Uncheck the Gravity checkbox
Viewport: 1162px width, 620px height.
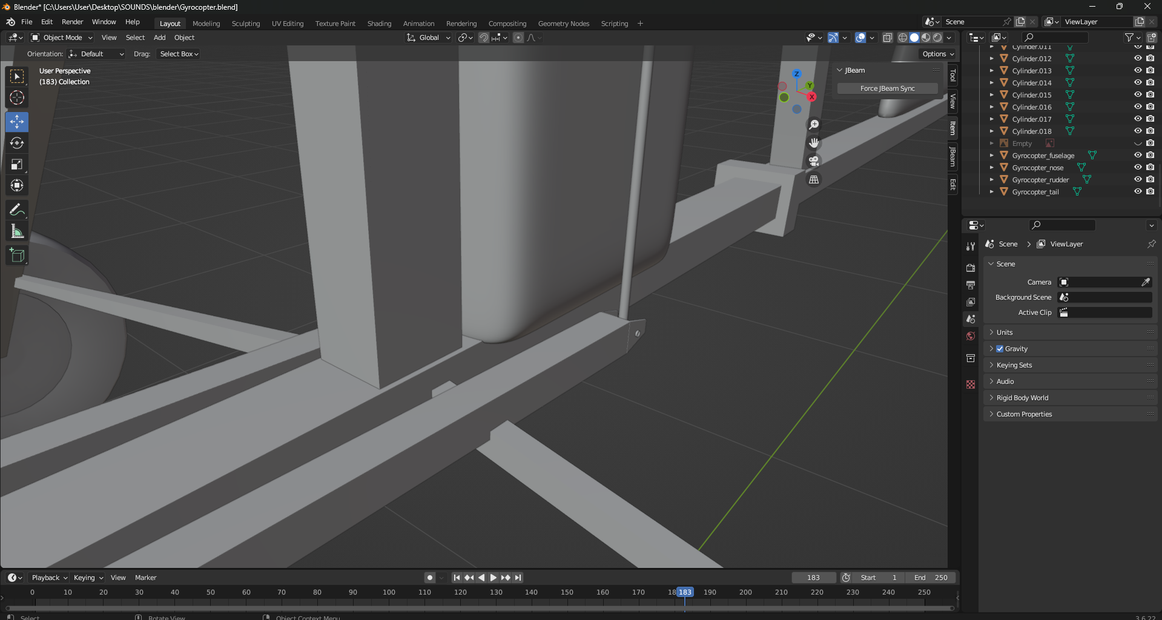click(1000, 349)
